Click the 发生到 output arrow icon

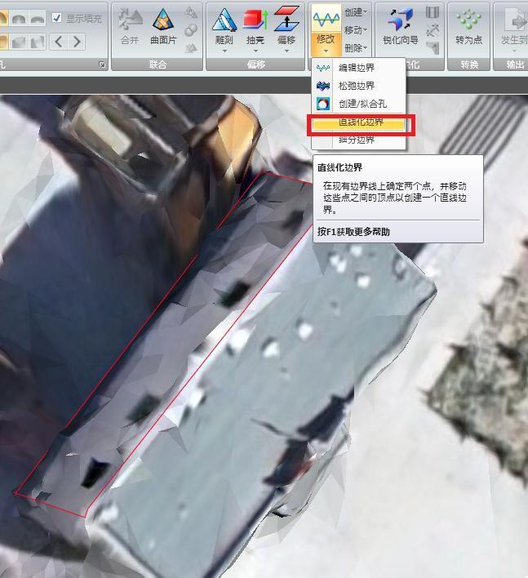pyautogui.click(x=516, y=20)
